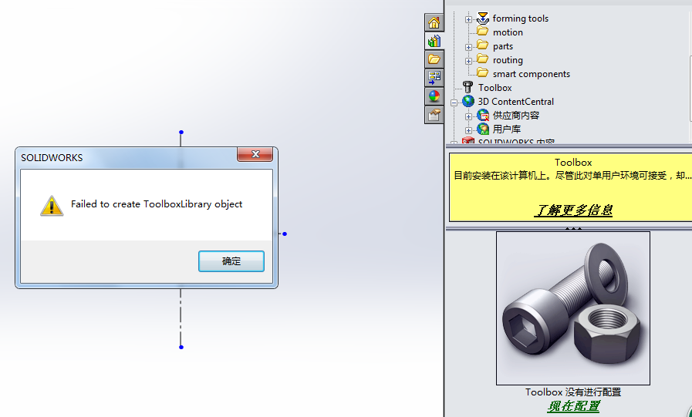Select the 3D ContentCentral tree item
The width and height of the screenshot is (692, 417).
click(x=515, y=102)
